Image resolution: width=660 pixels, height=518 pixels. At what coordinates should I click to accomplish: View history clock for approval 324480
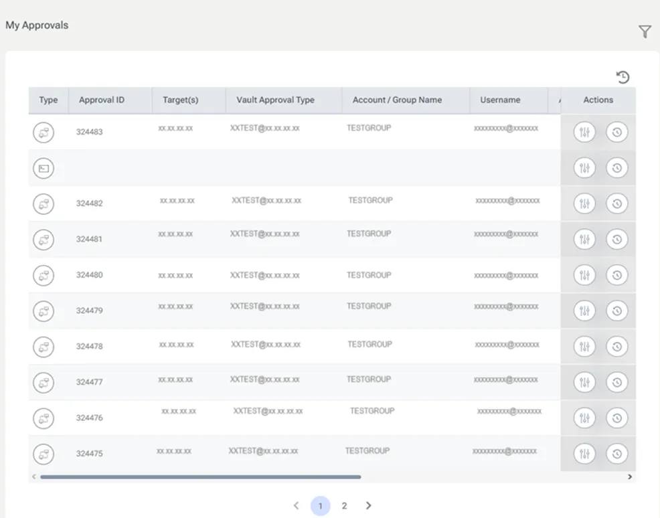(x=616, y=275)
